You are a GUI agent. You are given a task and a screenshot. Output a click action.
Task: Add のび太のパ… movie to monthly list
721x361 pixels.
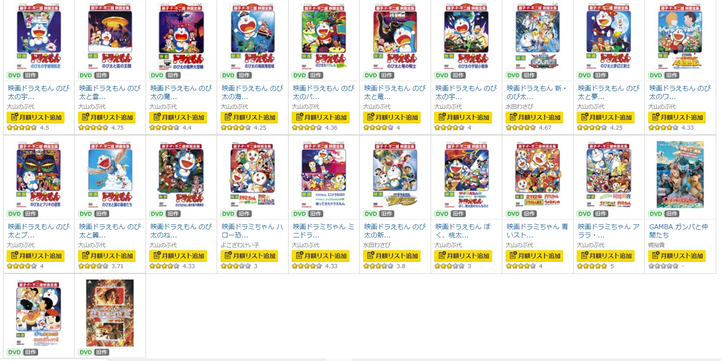(321, 117)
